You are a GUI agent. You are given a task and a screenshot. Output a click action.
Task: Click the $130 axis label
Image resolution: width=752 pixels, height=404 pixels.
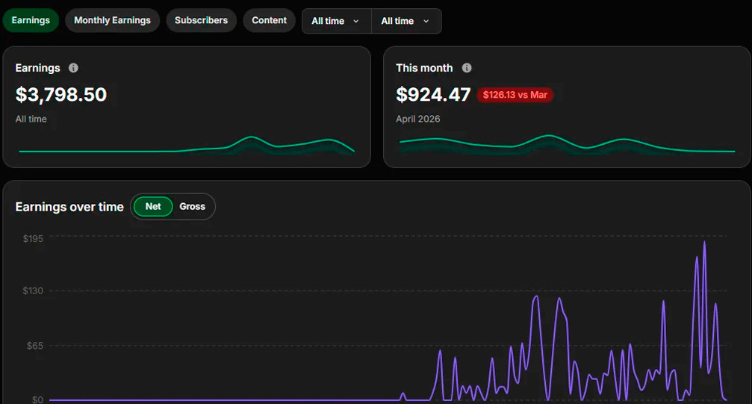pyautogui.click(x=33, y=290)
